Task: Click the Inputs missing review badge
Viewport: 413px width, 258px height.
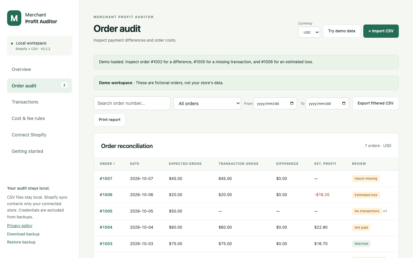Action: (366, 178)
